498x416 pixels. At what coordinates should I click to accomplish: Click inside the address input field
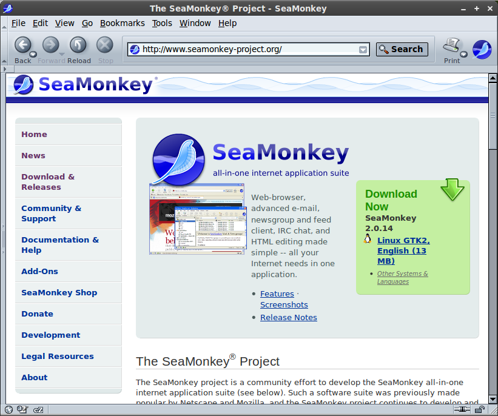243,49
